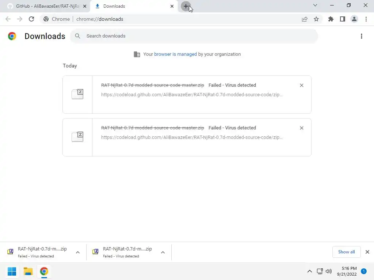Click the Chrome taskbar icon
Screen dimensions: 374x280
(44, 271)
